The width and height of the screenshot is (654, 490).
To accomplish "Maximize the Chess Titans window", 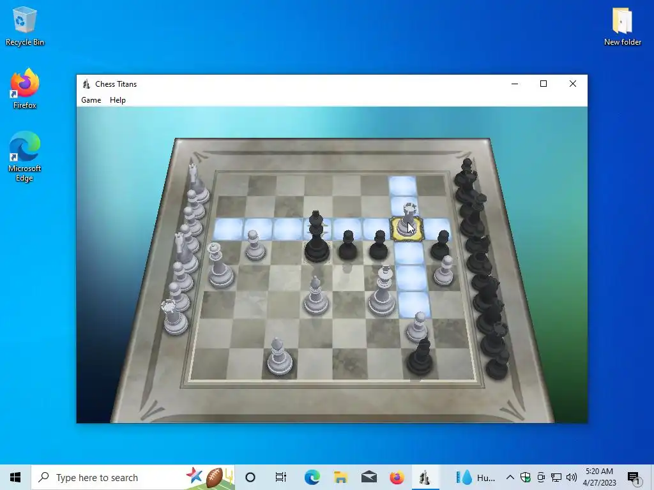I will 543,84.
